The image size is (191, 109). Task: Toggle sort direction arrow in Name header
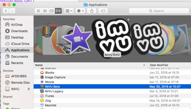pos(144,65)
